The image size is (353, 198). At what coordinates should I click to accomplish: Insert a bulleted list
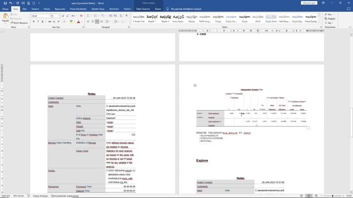[x=89, y=16]
